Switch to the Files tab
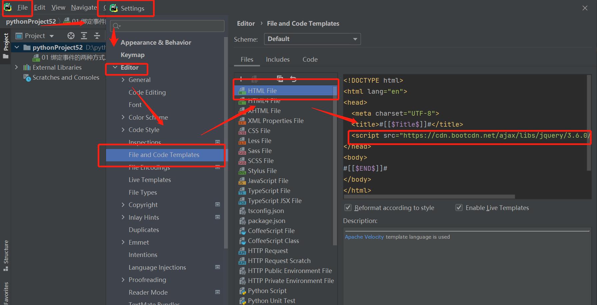Viewport: 597px width, 305px height. [x=247, y=59]
